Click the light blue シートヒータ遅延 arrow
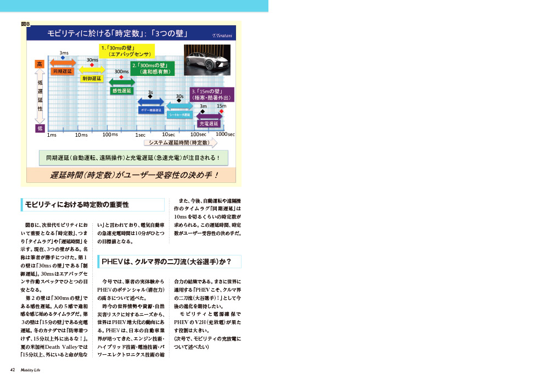Image resolution: width=533 pixels, height=379 pixels. click(x=179, y=107)
